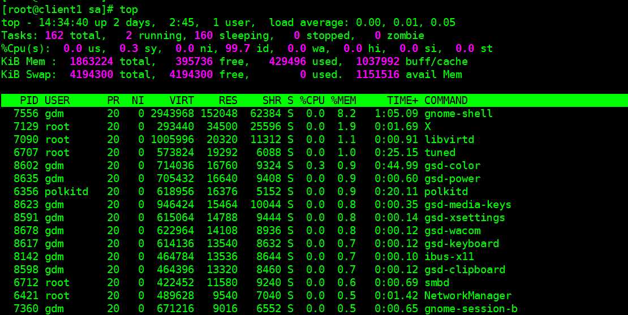Click the smbd process name
Image resolution: width=628 pixels, height=315 pixels.
(437, 283)
